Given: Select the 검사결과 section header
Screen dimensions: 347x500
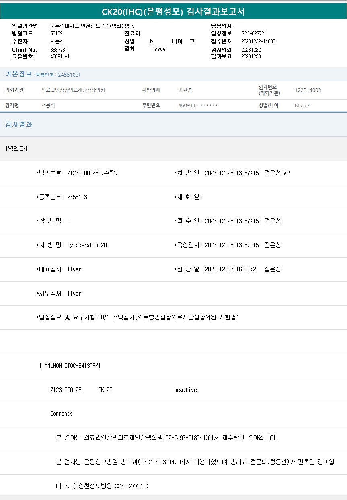Looking at the screenshot, I should (18, 125).
